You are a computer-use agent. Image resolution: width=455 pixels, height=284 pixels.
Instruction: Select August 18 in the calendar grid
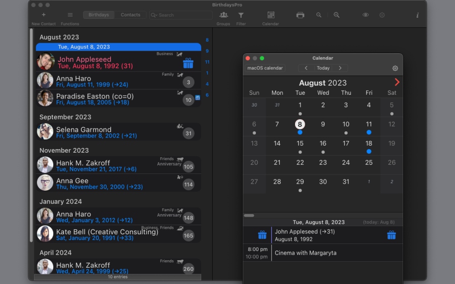point(369,146)
